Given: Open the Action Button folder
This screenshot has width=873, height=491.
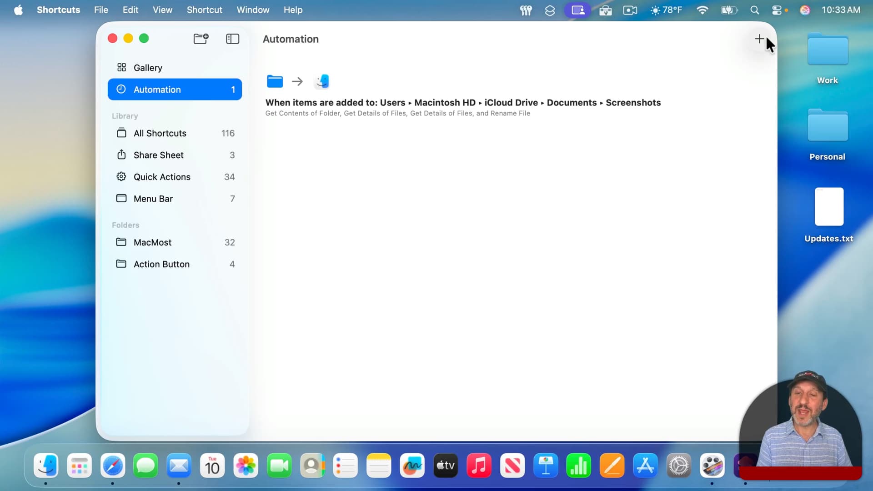Looking at the screenshot, I should 161,264.
